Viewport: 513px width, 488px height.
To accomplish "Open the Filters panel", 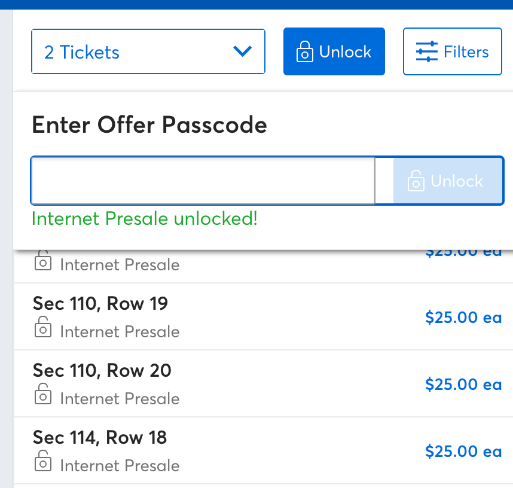I will pos(453,51).
